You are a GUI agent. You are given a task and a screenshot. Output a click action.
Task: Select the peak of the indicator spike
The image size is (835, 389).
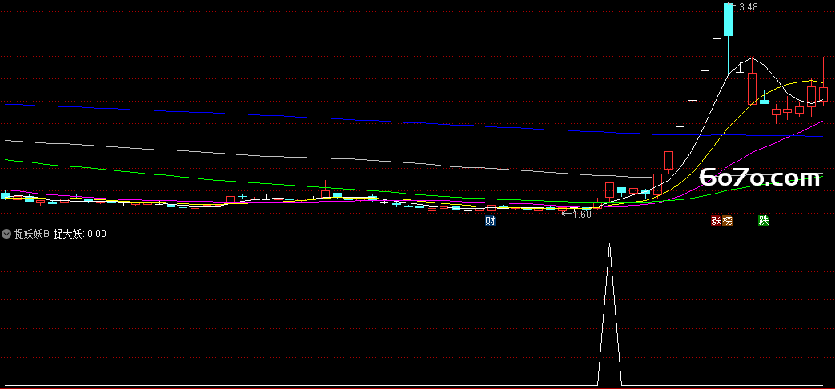click(610, 243)
